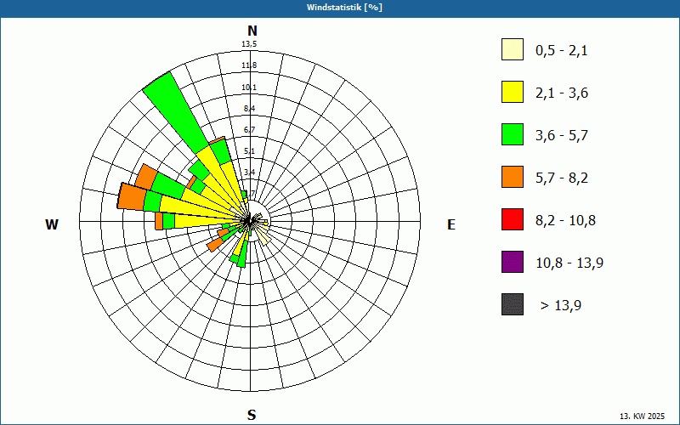Viewport: 680px width, 425px height.
Task: Click the 3,4 axis scale value
Action: tap(249, 173)
